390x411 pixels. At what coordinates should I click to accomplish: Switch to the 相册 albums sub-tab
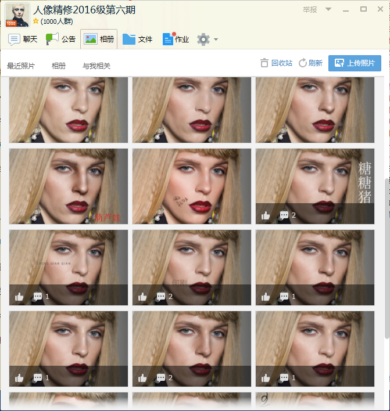coord(59,66)
